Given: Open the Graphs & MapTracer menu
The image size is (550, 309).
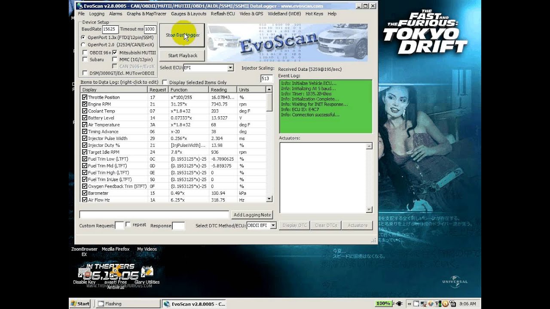Looking at the screenshot, I should [x=147, y=14].
